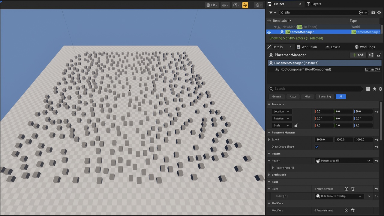Select the General filter pill
384x216 pixels.
coord(277,97)
